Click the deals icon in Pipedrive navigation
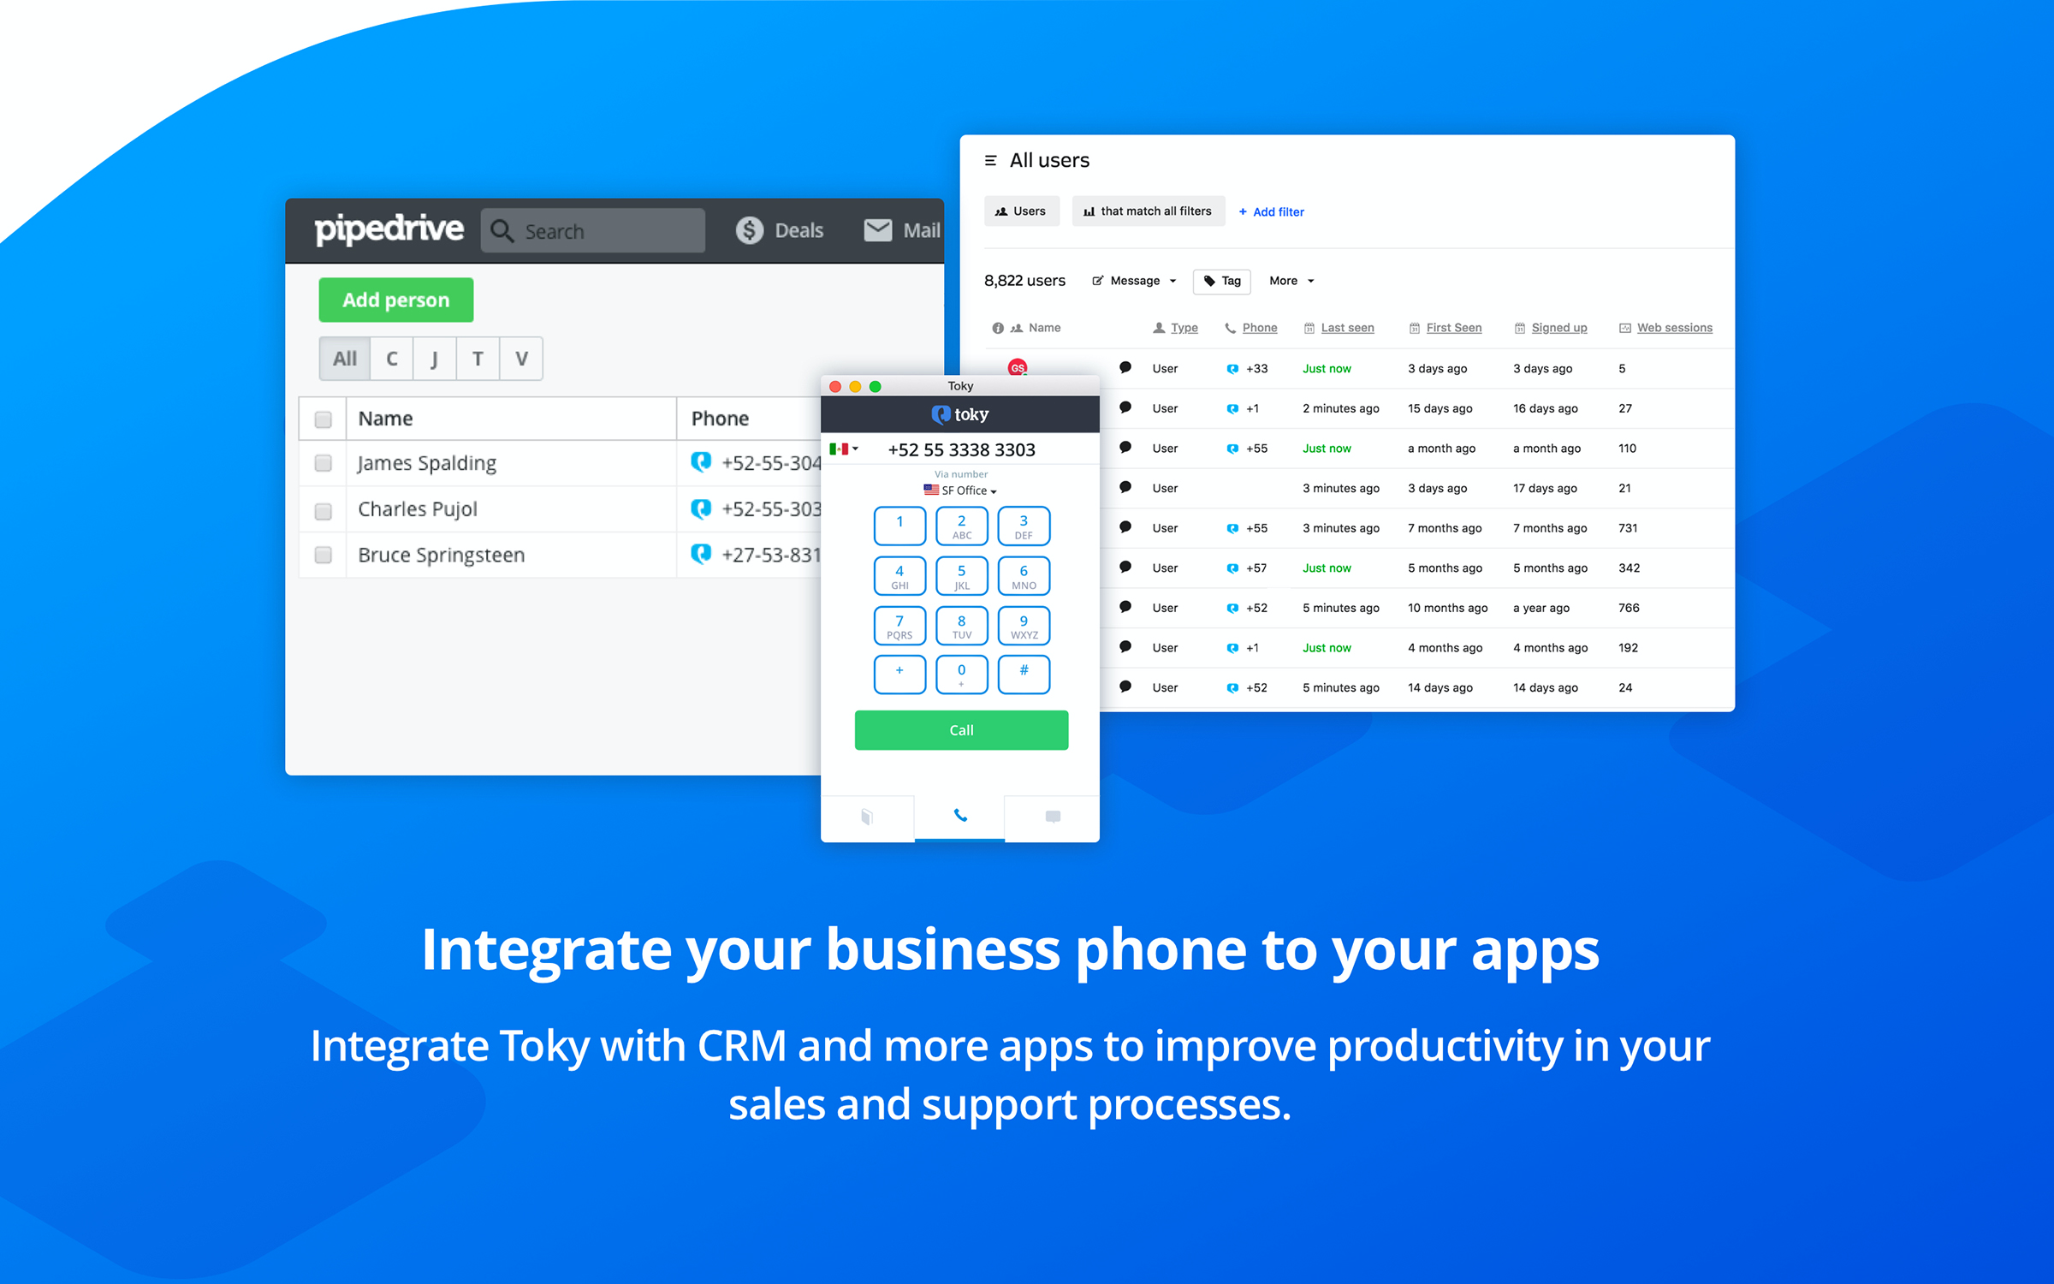2054x1284 pixels. [x=781, y=228]
